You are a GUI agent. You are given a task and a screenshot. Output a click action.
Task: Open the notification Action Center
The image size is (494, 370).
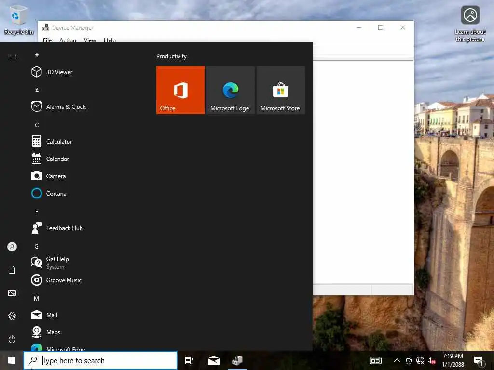pos(479,360)
